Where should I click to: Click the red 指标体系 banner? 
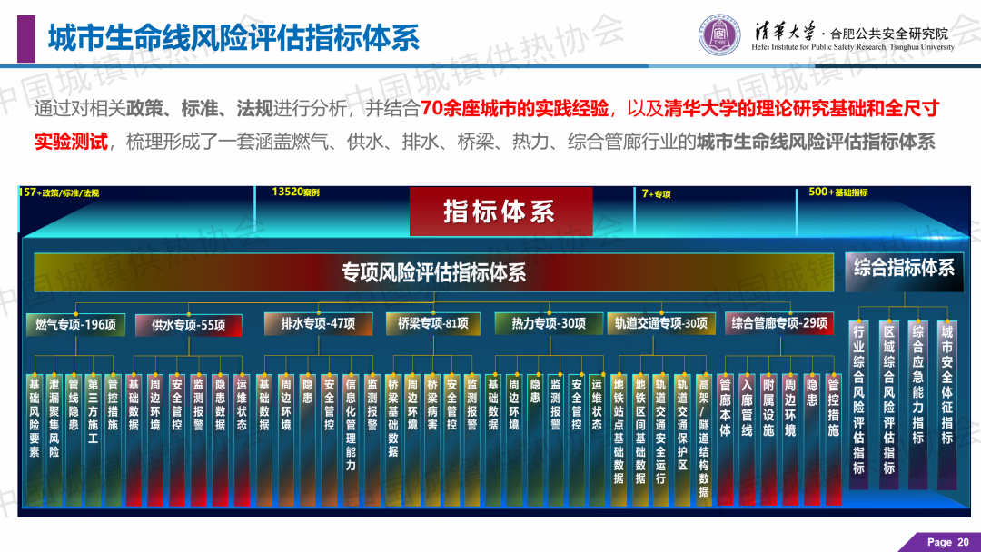coord(499,212)
